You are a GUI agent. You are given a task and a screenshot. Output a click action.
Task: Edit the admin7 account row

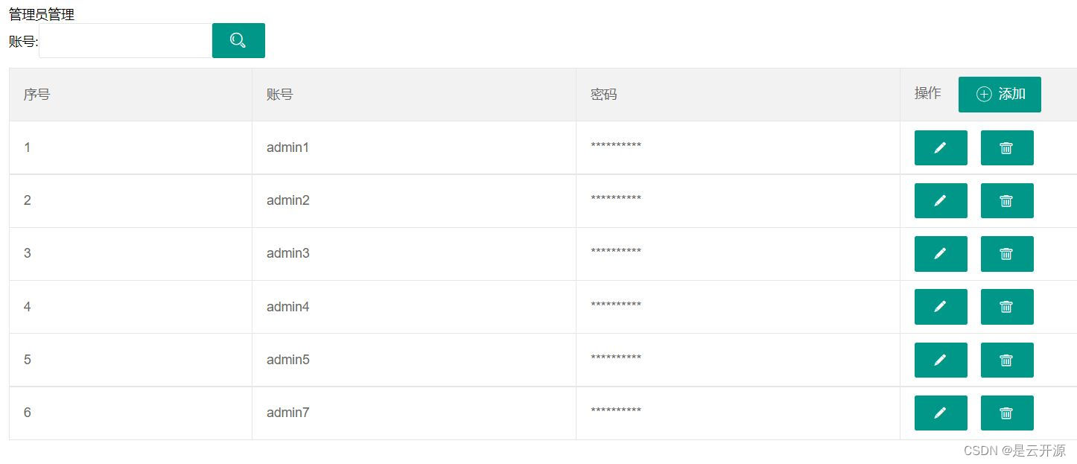(941, 413)
